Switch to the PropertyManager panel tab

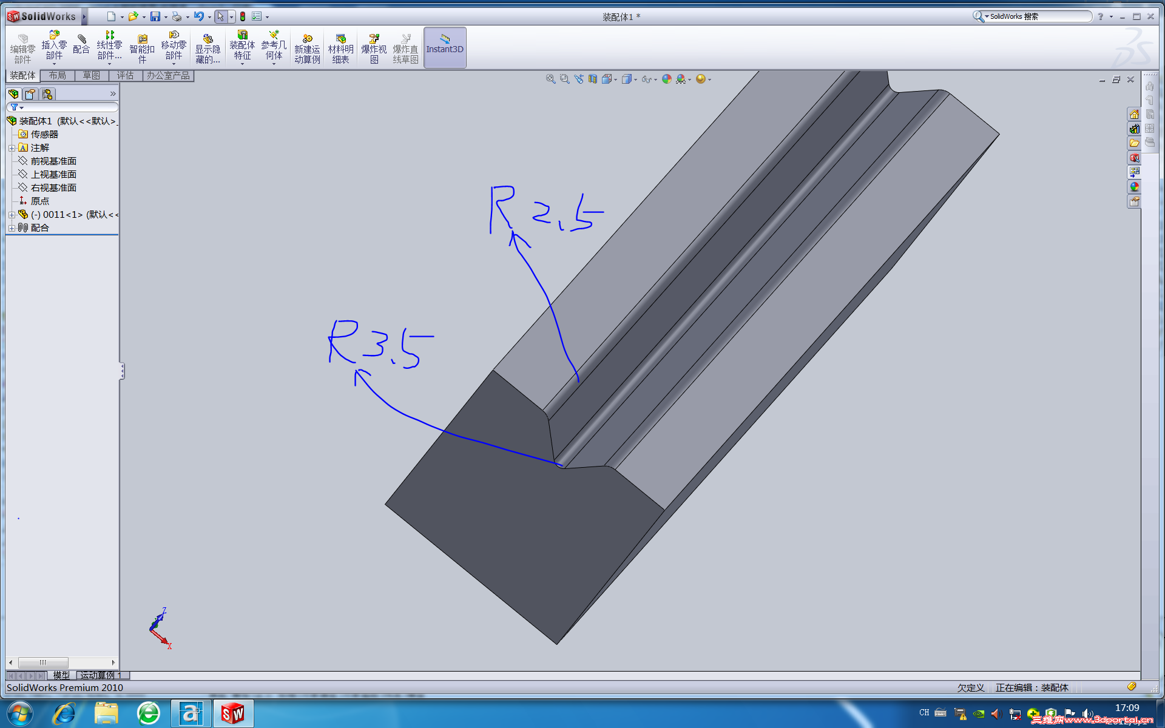pyautogui.click(x=30, y=94)
